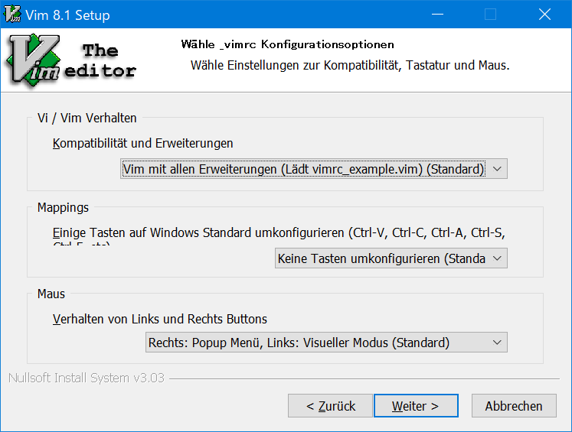Screen dimensions: 572x432
Task: Click the Wähle _vimrc Konfigurationsoptionen heading
Action: pyautogui.click(x=287, y=44)
